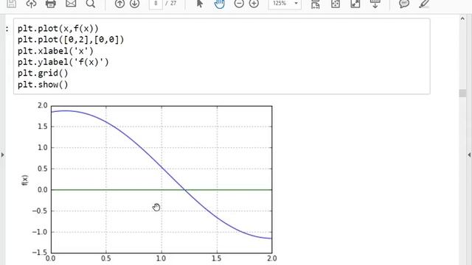The height and width of the screenshot is (265, 472).
Task: Zoom out with the minus circle icon
Action: click(x=239, y=4)
